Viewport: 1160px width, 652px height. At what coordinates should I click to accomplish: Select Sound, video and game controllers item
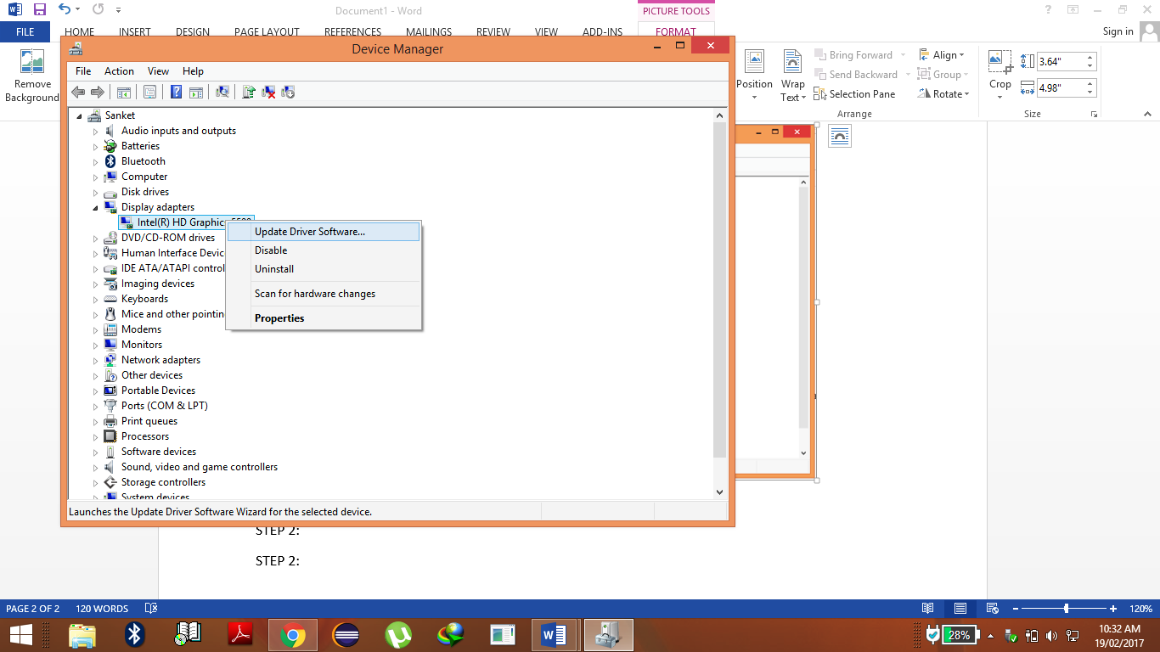click(200, 467)
